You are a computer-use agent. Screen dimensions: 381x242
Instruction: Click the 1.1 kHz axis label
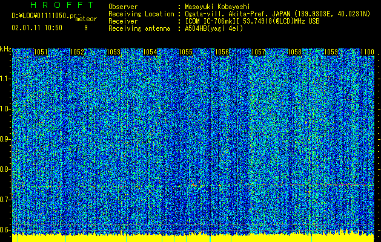click(5, 79)
